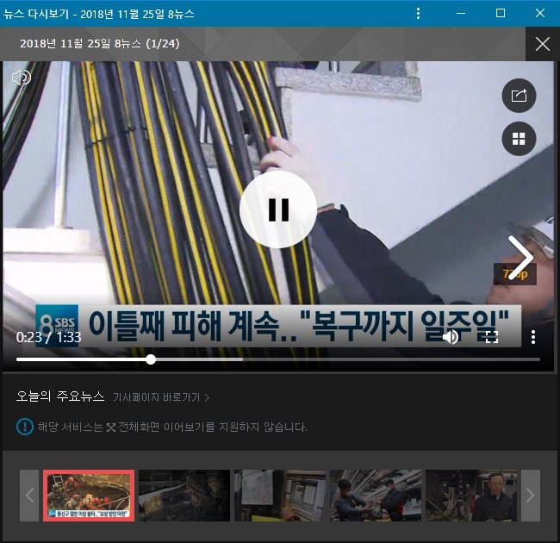Maximize the news replay window

tap(501, 13)
